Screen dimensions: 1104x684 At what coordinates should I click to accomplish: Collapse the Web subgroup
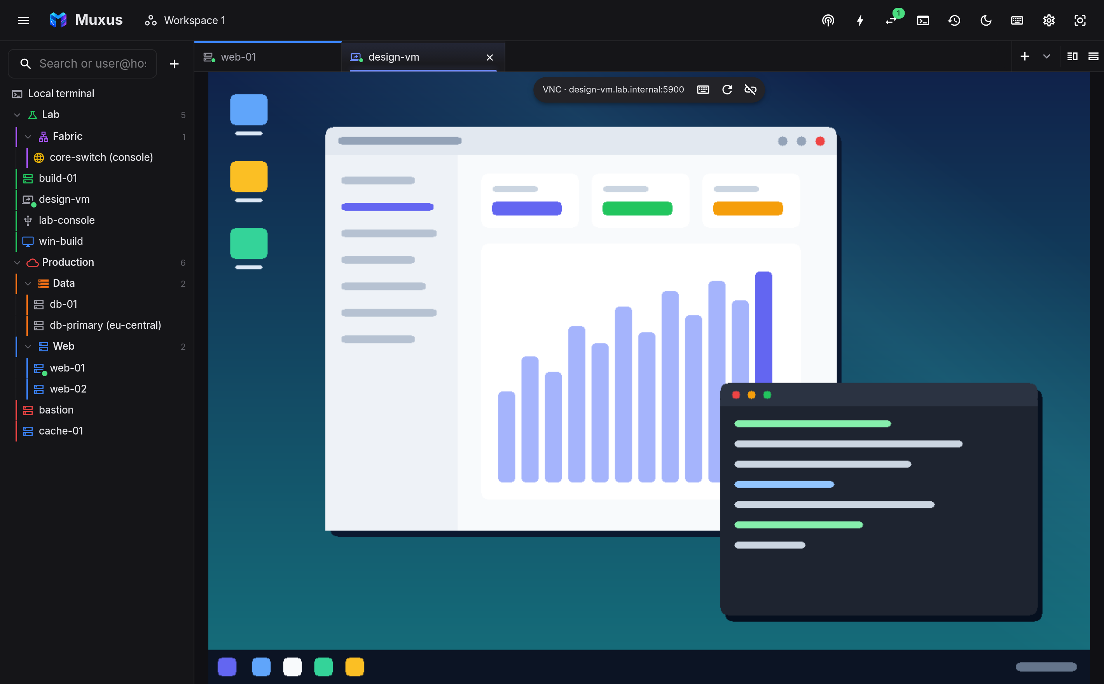click(28, 347)
